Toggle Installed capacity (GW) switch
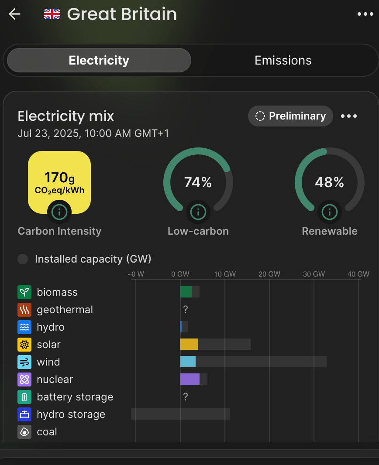 pos(23,259)
